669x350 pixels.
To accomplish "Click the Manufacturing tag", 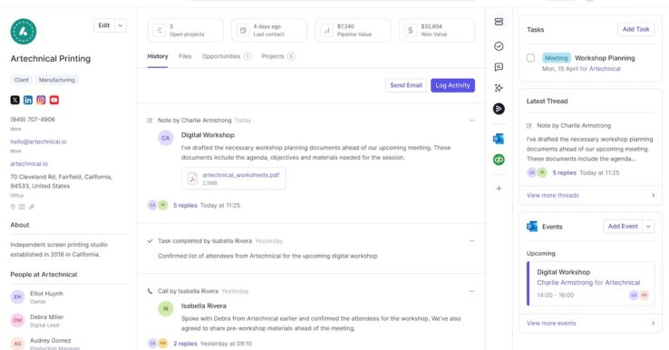I will [x=57, y=80].
